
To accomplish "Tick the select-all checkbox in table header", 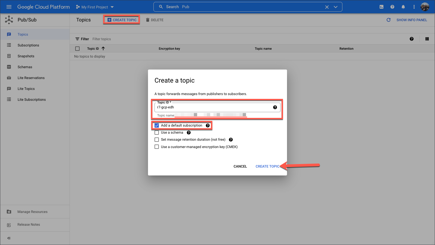I will [77, 49].
